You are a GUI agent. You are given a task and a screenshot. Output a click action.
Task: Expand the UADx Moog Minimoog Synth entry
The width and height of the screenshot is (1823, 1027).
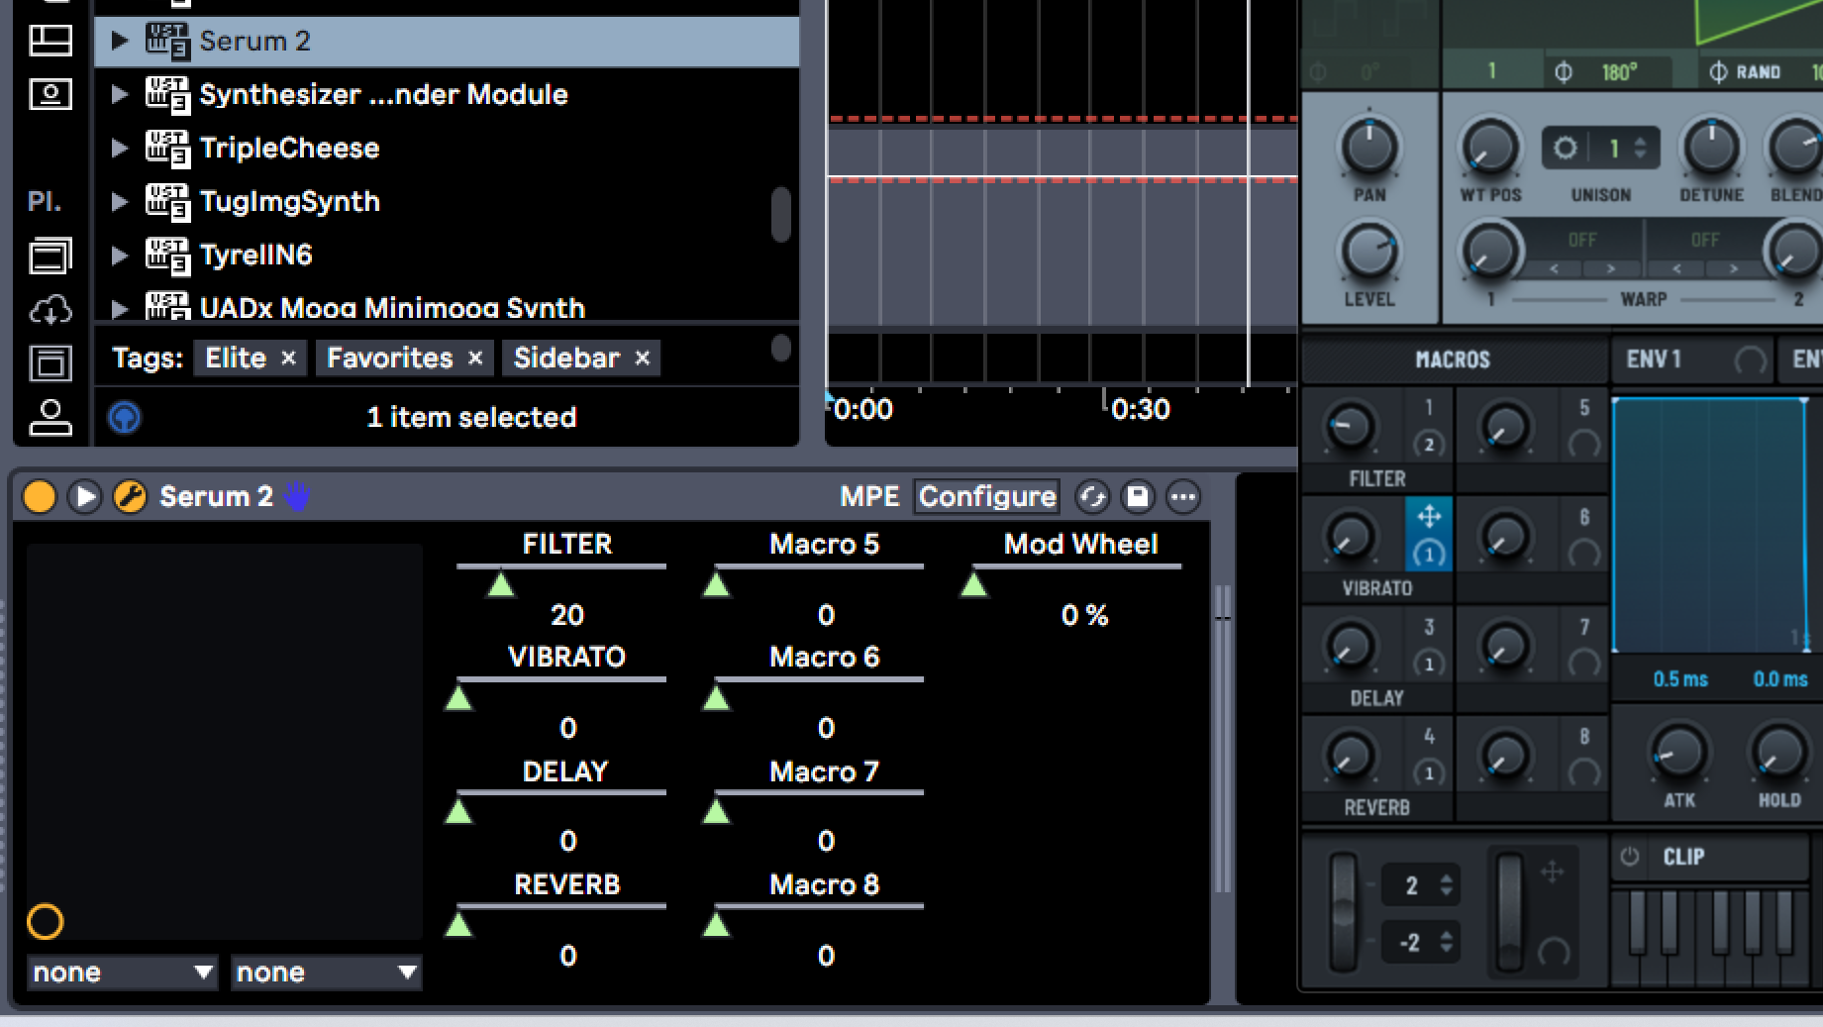(120, 308)
